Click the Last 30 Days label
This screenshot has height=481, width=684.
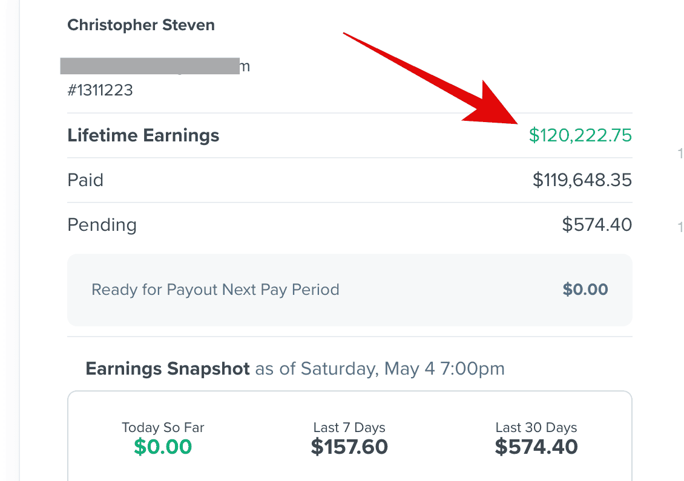point(536,428)
